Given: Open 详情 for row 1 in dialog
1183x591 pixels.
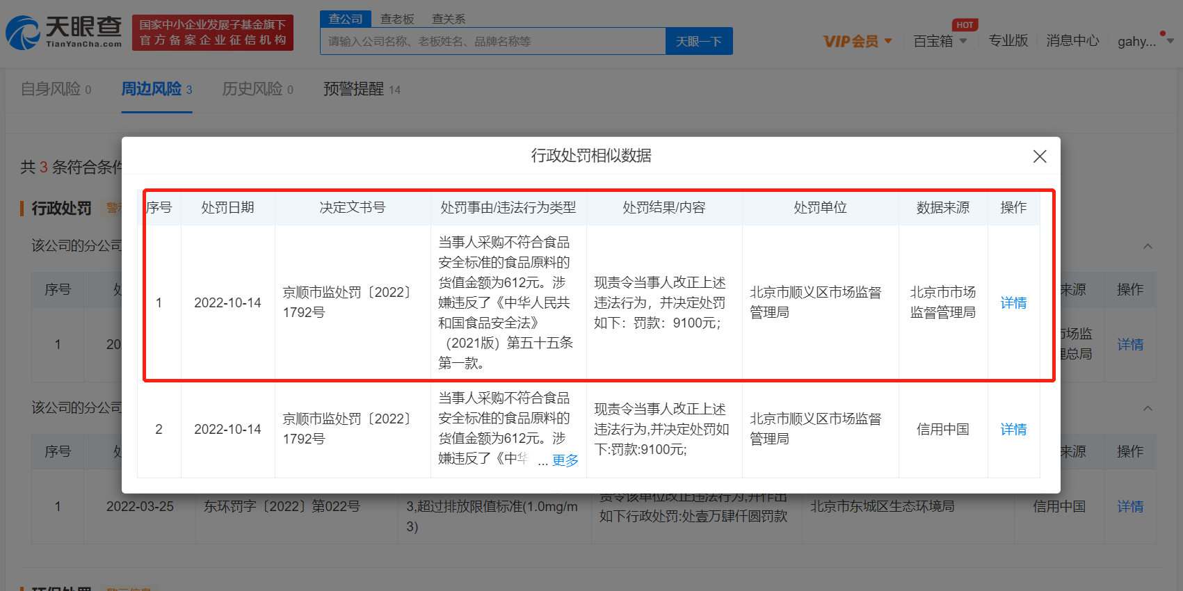Looking at the screenshot, I should click(x=1013, y=303).
